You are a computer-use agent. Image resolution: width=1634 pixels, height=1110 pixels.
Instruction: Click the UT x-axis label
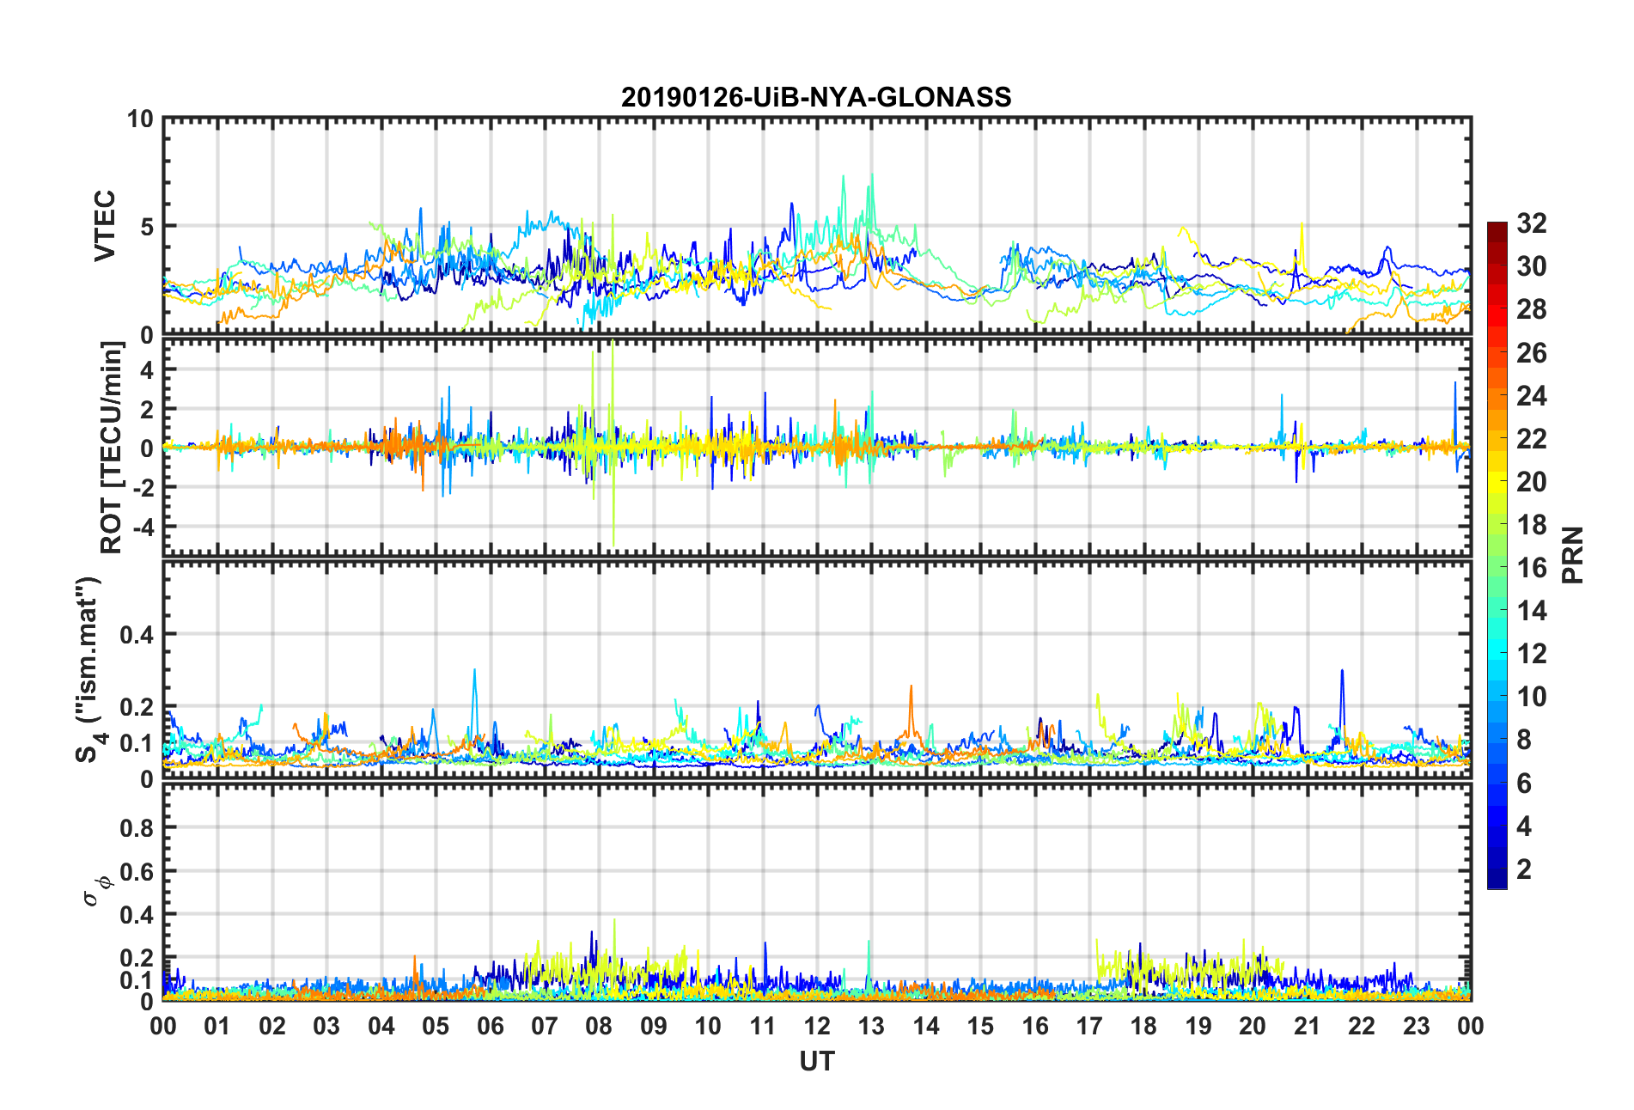click(x=816, y=1062)
